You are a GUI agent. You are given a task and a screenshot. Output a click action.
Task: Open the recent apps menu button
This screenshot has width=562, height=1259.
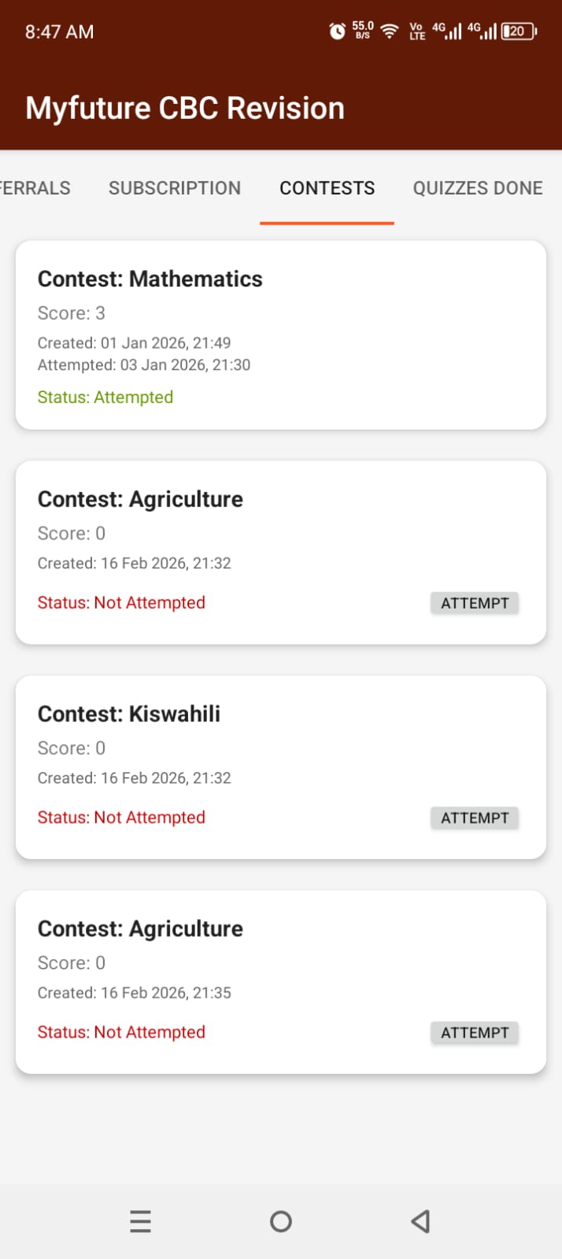[140, 1221]
